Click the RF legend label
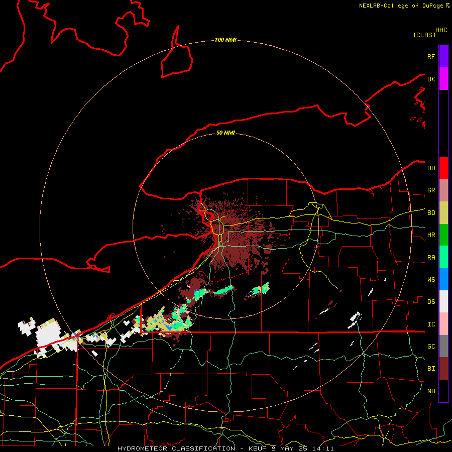This screenshot has height=452, width=452. [x=431, y=56]
